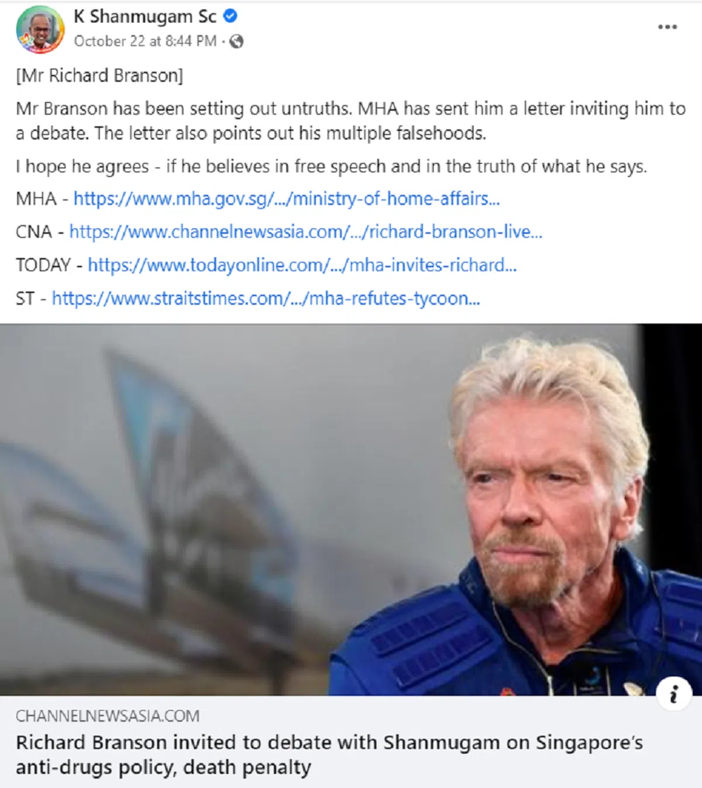Click the CHANNELNEWSASIA.COM source label

108,716
